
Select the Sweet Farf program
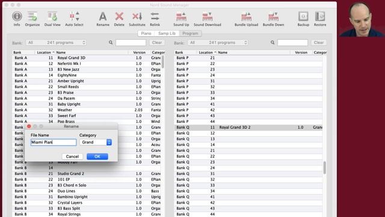point(87,116)
